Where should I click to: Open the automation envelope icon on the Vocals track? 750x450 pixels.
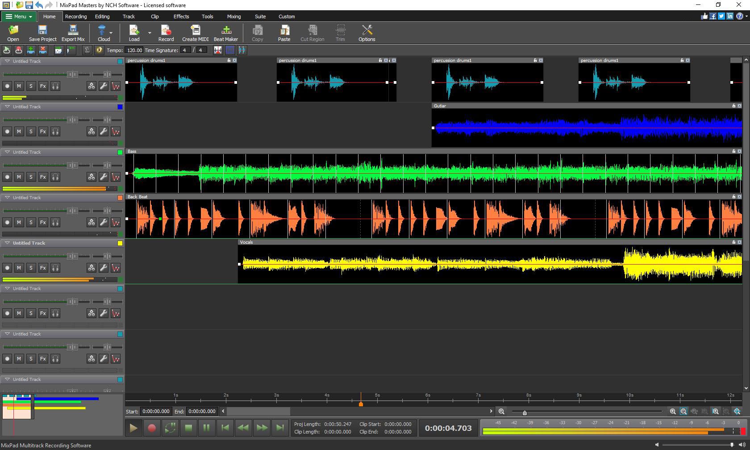tap(116, 268)
